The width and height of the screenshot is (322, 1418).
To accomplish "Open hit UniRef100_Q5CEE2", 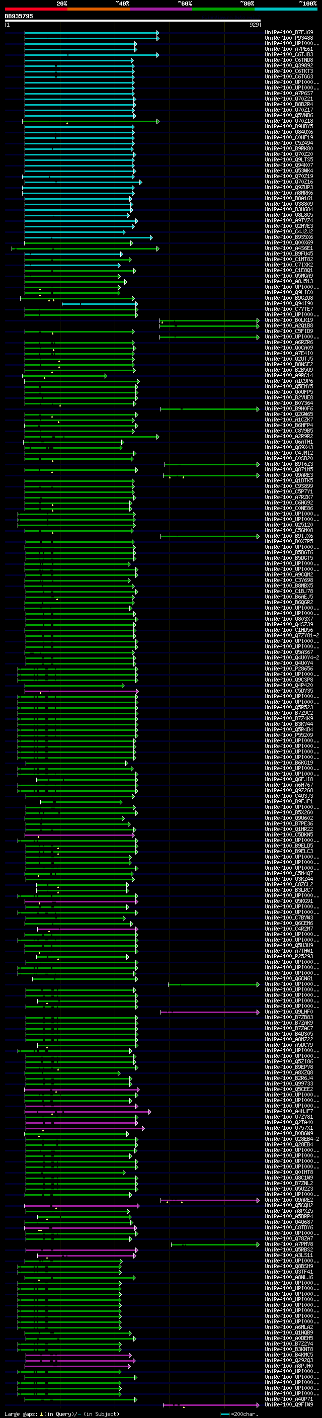I will tap(289, 1089).
